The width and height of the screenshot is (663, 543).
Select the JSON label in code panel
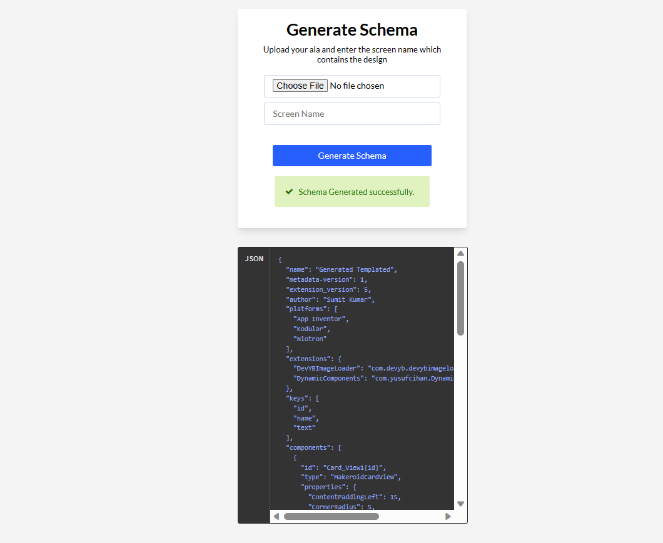(x=254, y=259)
